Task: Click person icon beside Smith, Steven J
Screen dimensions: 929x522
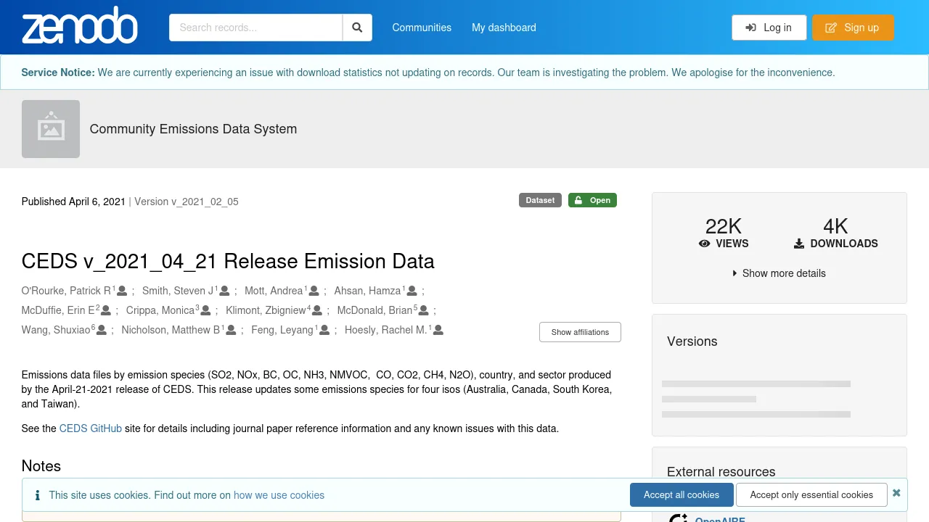Action: tap(224, 291)
